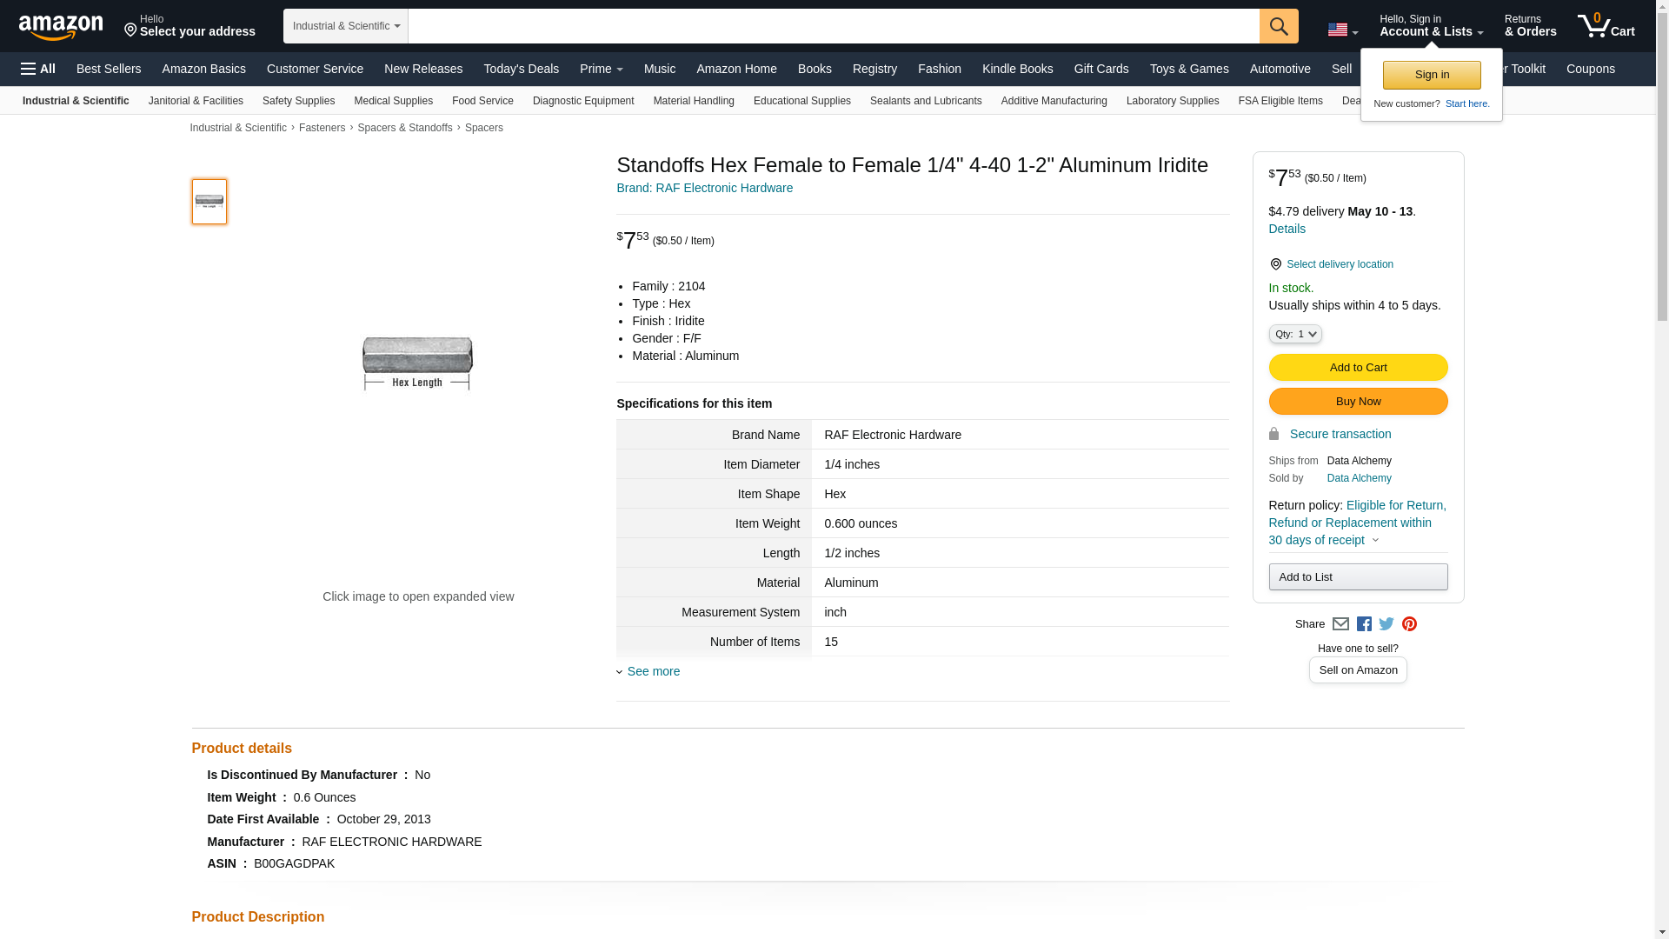Share product via email icon

(1340, 624)
